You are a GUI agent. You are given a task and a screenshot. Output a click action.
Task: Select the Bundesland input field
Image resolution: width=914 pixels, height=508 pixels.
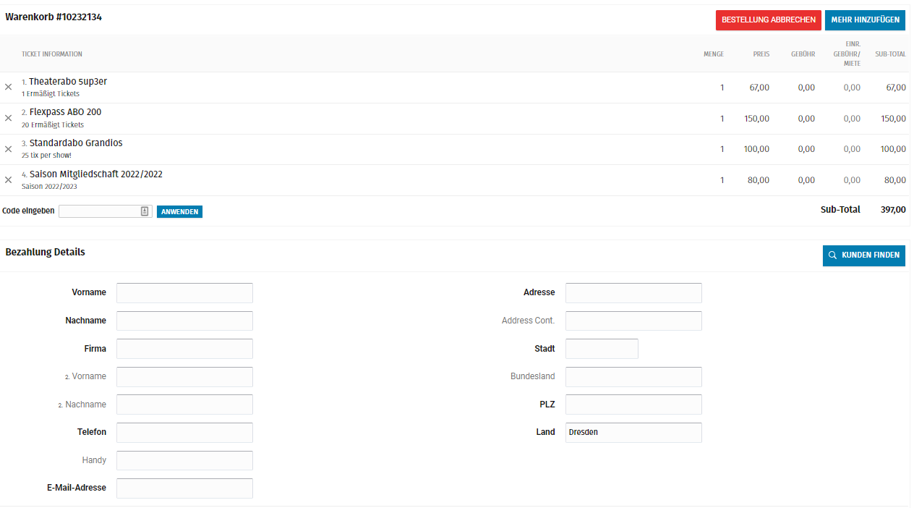[633, 377]
